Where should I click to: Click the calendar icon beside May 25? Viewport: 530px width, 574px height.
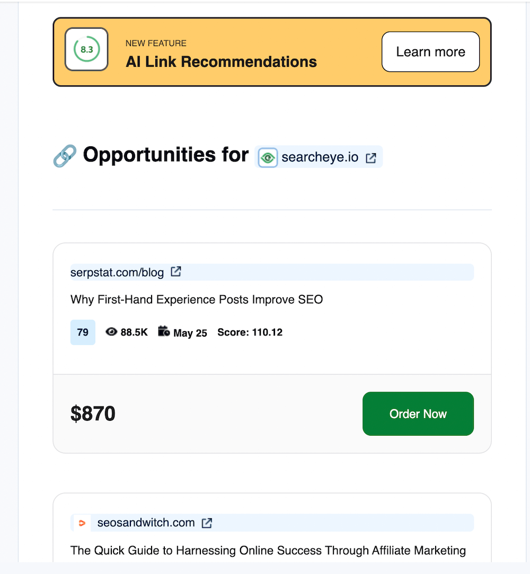(x=164, y=332)
